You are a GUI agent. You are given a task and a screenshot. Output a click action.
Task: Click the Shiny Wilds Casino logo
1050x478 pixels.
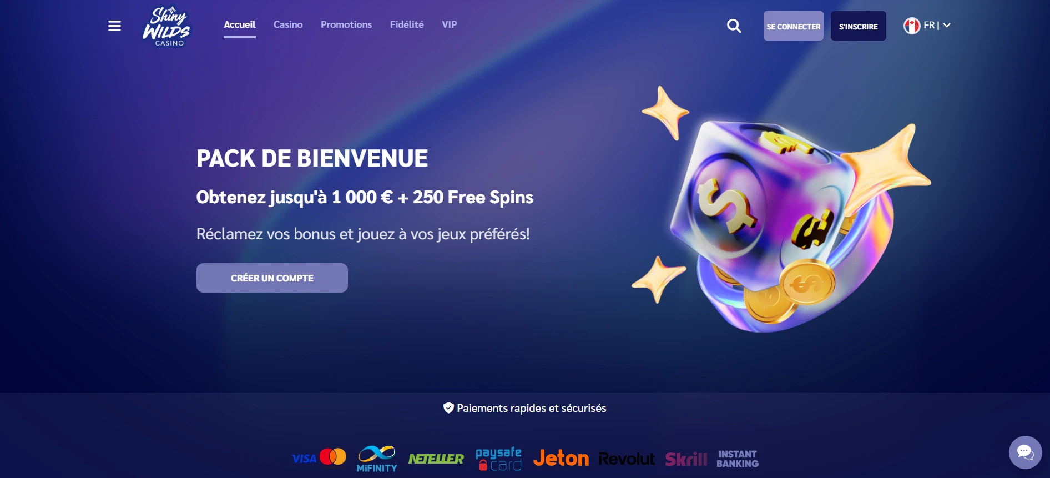166,26
